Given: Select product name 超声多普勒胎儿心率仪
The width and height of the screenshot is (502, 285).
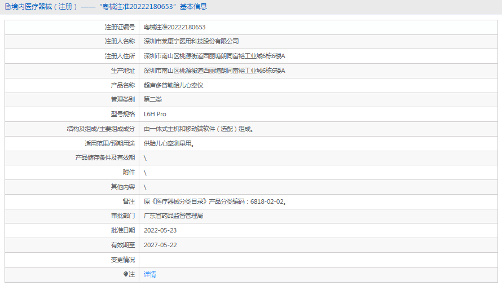Looking at the screenshot, I should pyautogui.click(x=174, y=86).
